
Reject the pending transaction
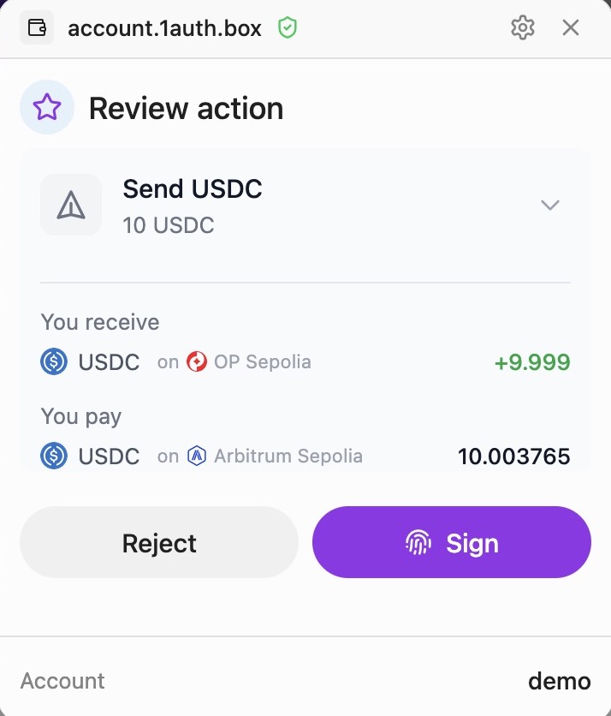158,542
